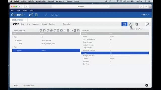Open the About link
The image size is (161, 90).
(16, 85)
